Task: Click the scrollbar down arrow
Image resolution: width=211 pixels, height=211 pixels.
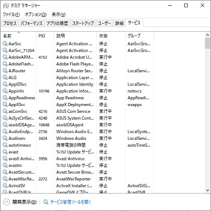Action: (x=207, y=190)
